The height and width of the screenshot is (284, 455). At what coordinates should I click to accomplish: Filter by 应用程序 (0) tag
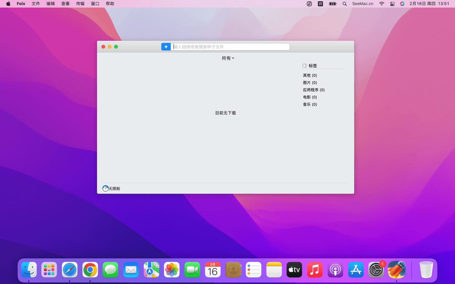click(313, 90)
